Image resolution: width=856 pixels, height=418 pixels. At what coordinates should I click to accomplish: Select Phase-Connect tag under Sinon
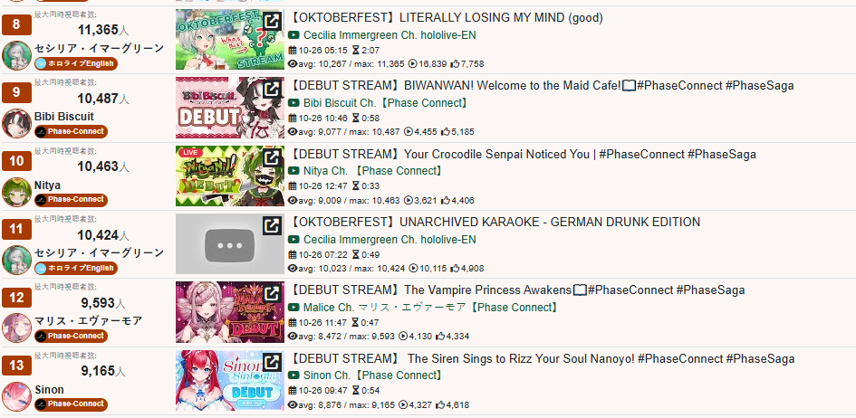[x=71, y=404]
